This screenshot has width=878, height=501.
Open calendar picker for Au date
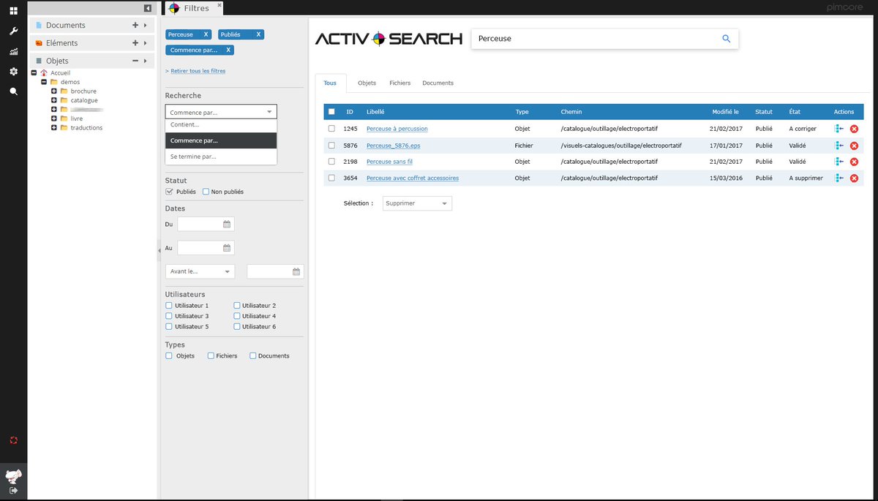click(227, 248)
